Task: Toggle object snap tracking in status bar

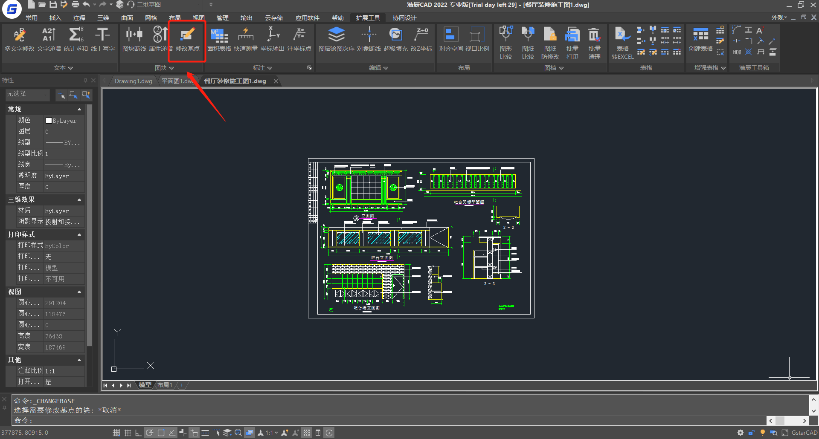Action: (x=172, y=433)
